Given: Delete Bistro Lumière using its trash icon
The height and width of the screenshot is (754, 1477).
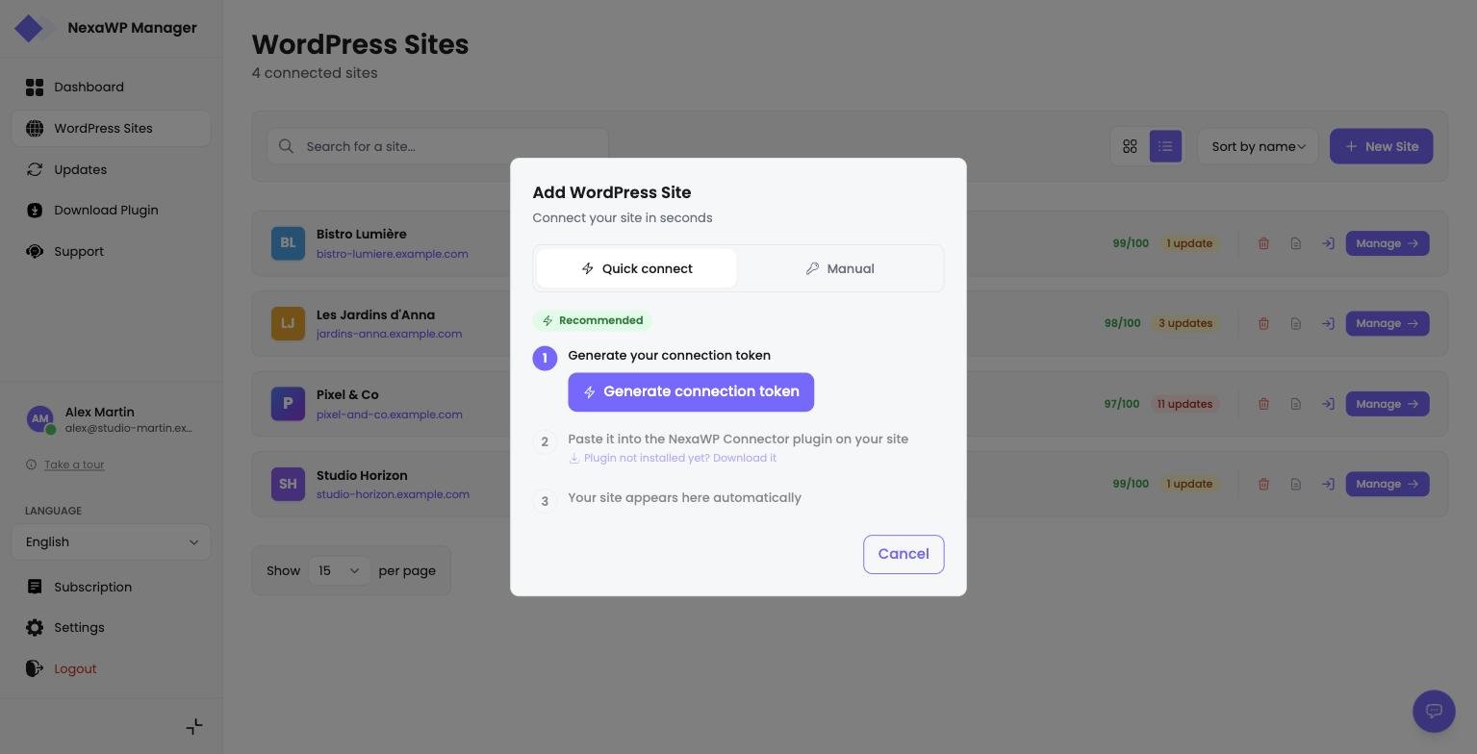Looking at the screenshot, I should tap(1263, 243).
